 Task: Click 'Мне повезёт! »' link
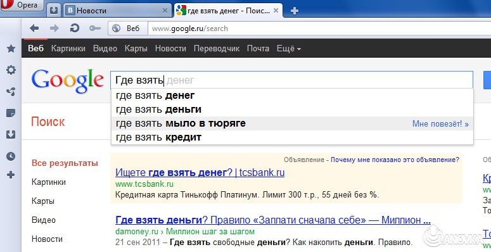pos(440,123)
